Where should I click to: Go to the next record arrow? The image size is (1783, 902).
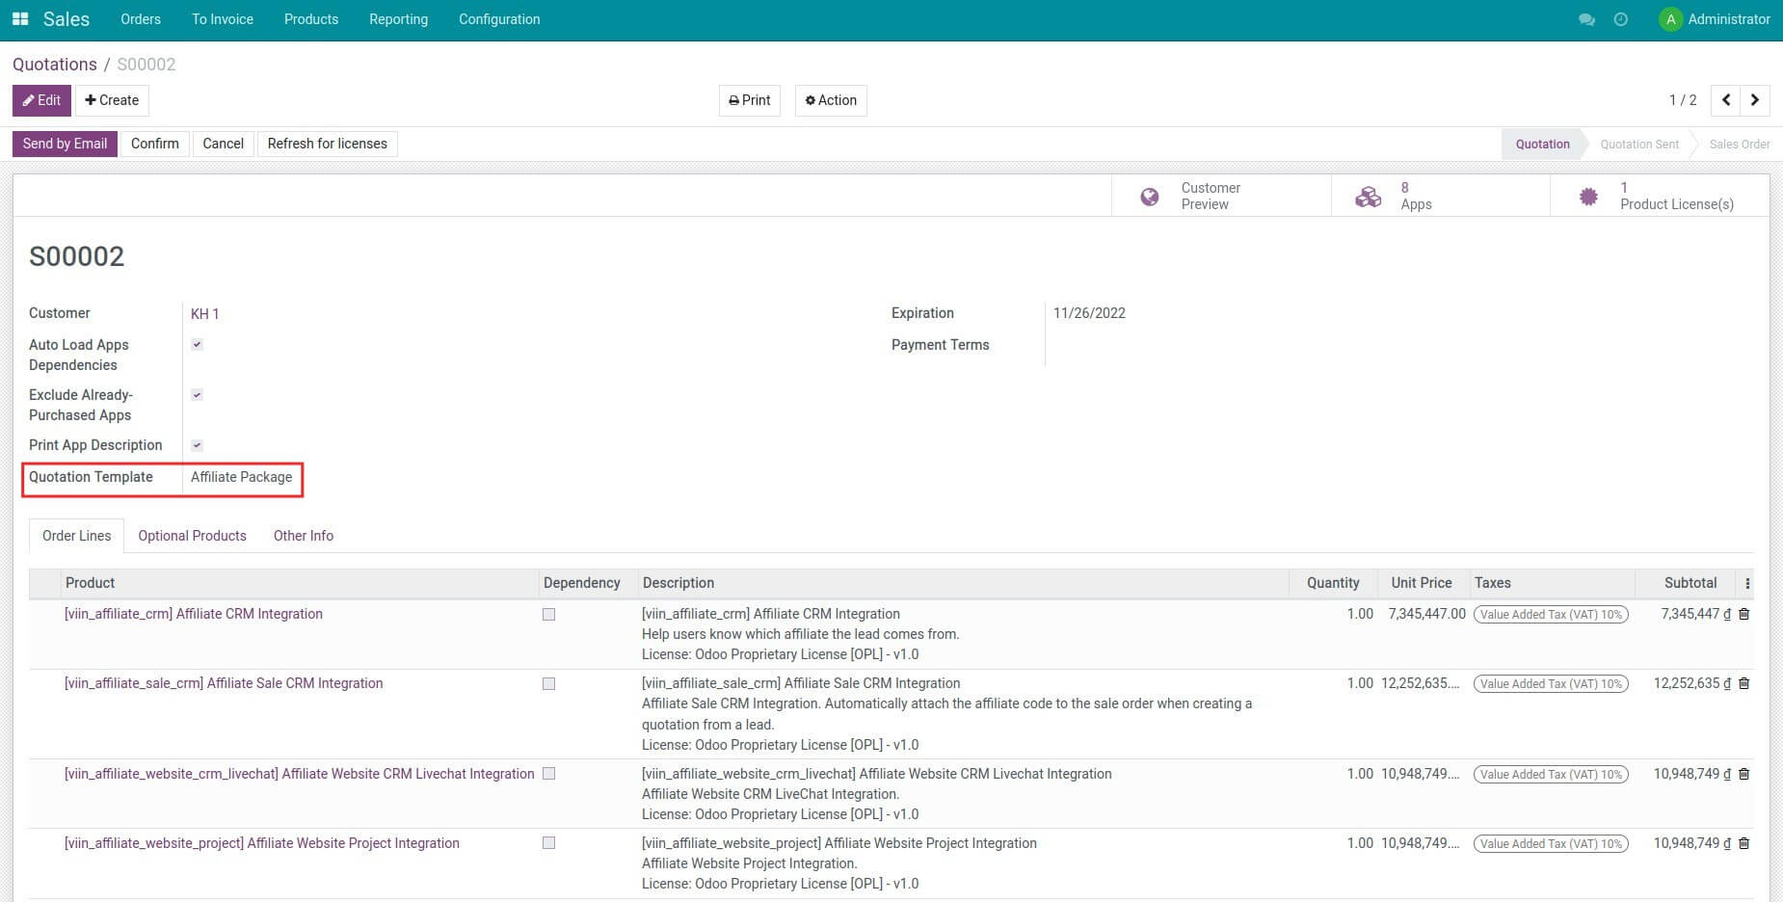1754,100
